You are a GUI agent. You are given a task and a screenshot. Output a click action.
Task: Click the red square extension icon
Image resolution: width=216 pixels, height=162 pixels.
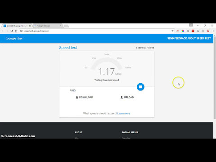[193, 31]
